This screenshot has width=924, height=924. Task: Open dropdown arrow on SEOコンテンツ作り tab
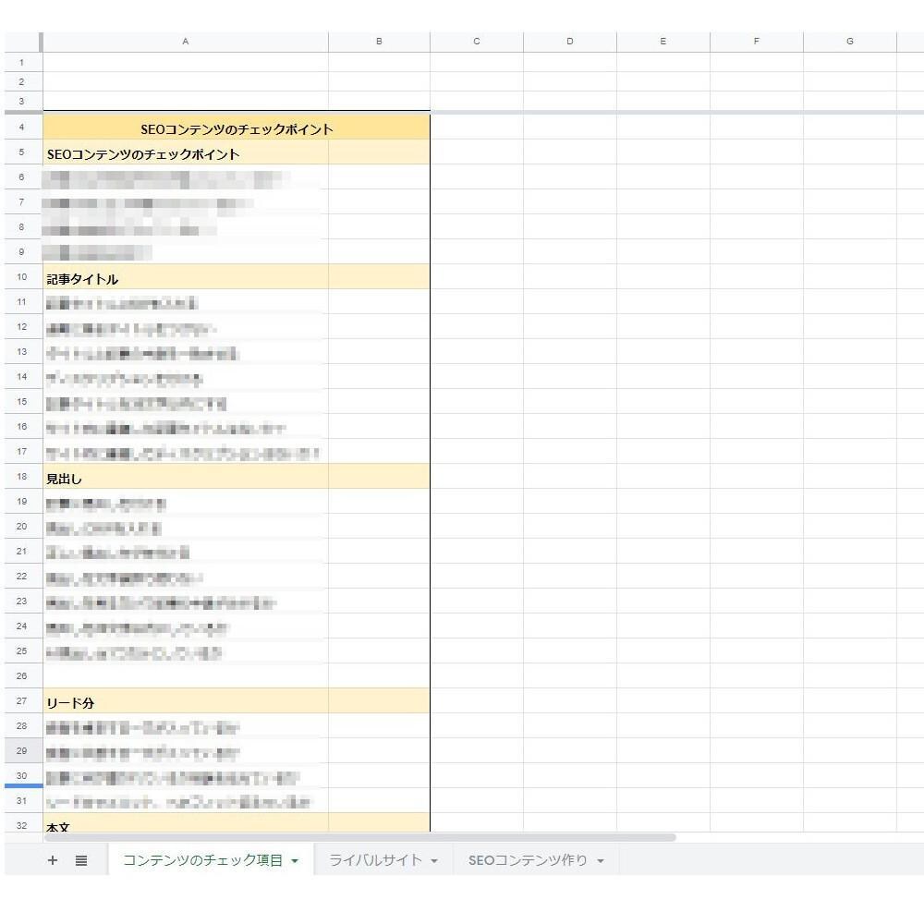tap(601, 861)
